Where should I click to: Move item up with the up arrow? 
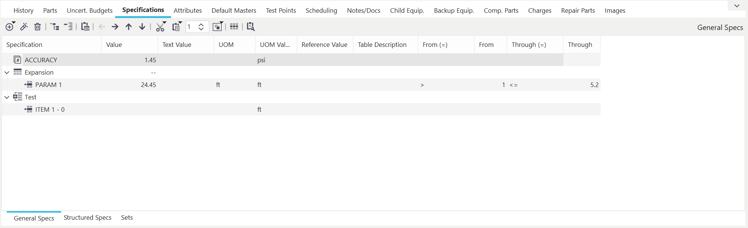pos(129,27)
